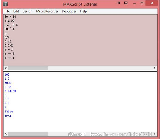Click the line 'x == 1'

[9, 58]
